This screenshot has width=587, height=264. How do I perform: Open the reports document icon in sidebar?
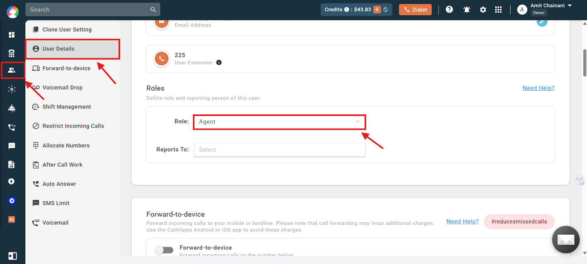[x=12, y=165]
